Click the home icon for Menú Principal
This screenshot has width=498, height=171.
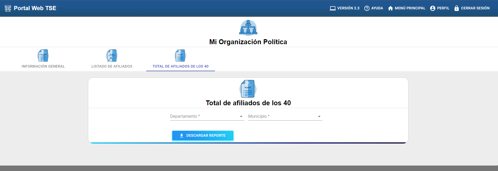[x=390, y=8]
